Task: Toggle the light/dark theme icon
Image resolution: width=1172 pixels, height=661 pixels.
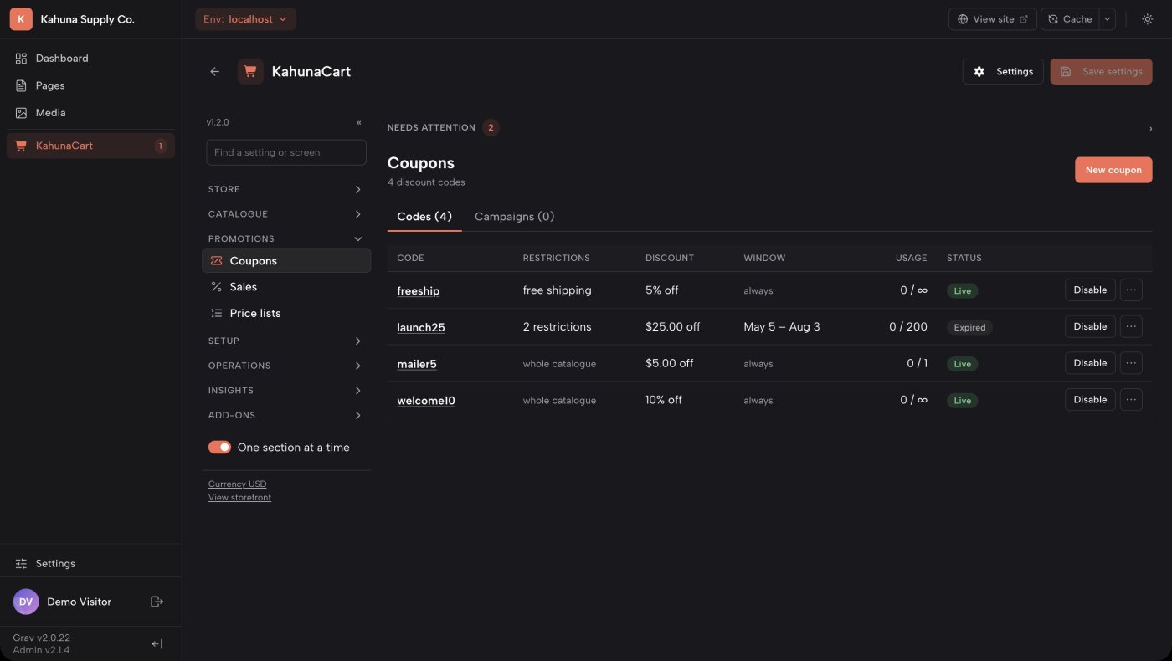Action: point(1147,19)
